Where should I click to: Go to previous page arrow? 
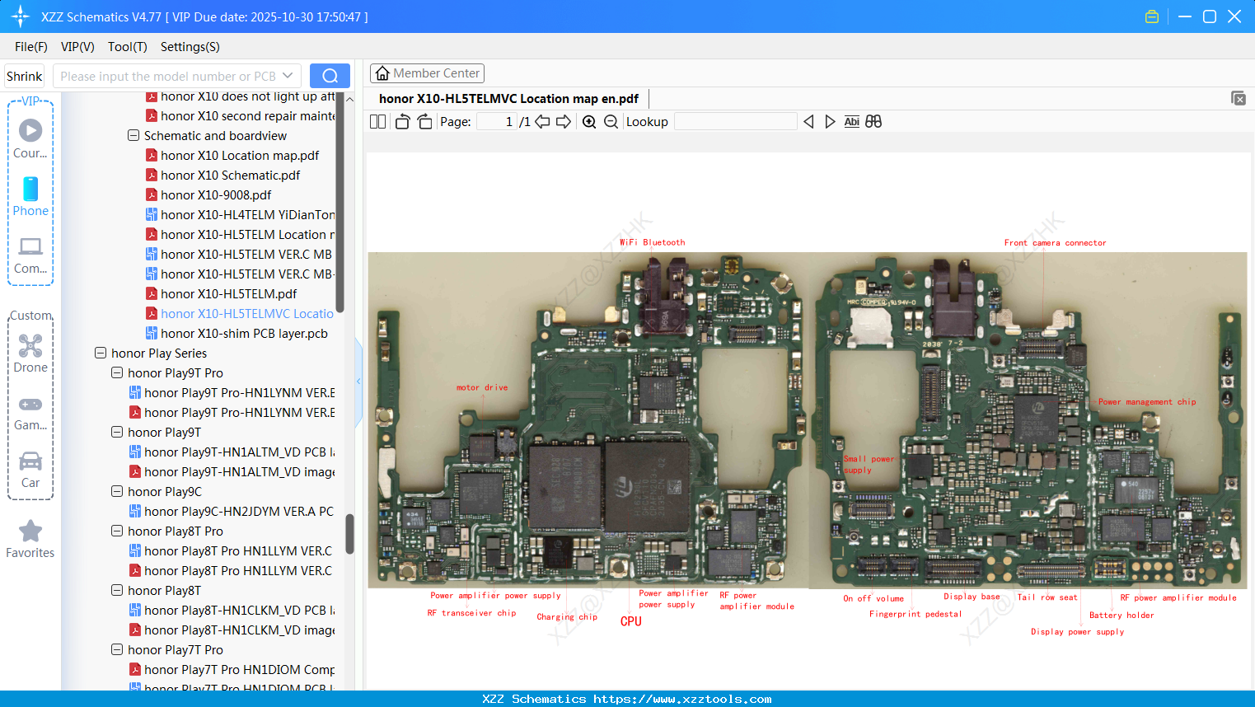coord(542,122)
